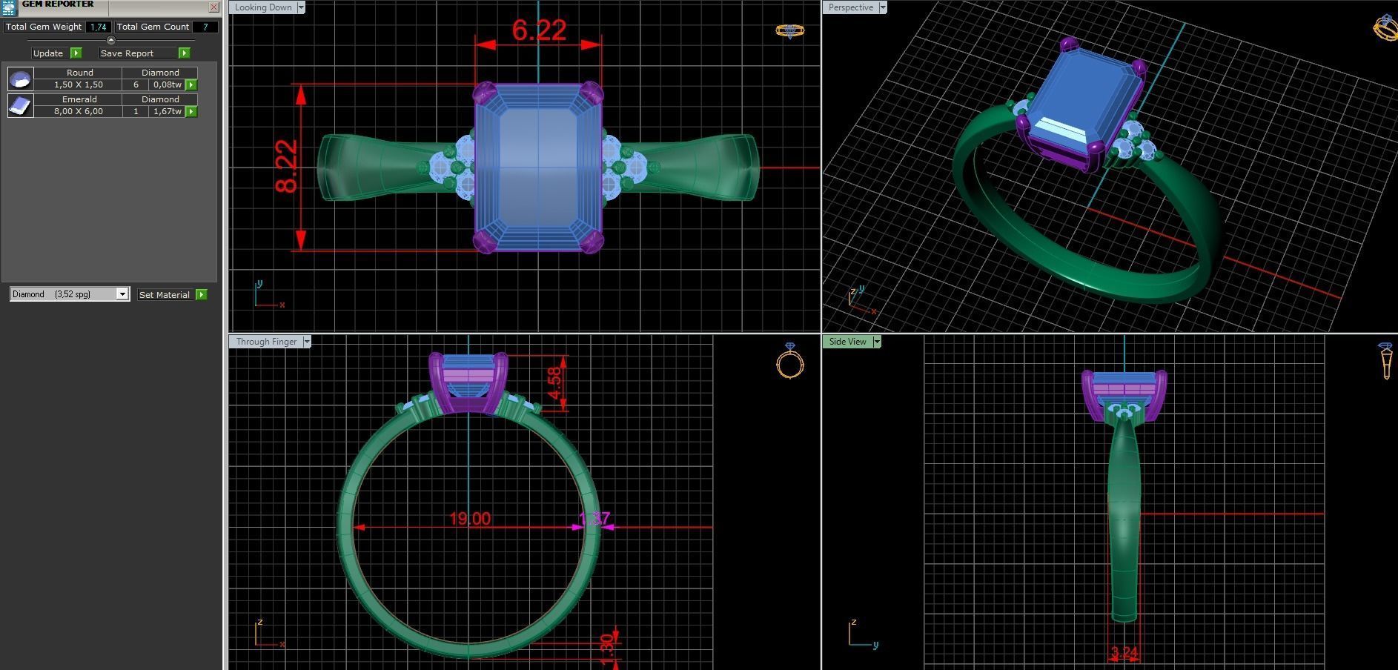The image size is (1398, 670).
Task: Click the Side View viewport label
Action: tap(847, 342)
